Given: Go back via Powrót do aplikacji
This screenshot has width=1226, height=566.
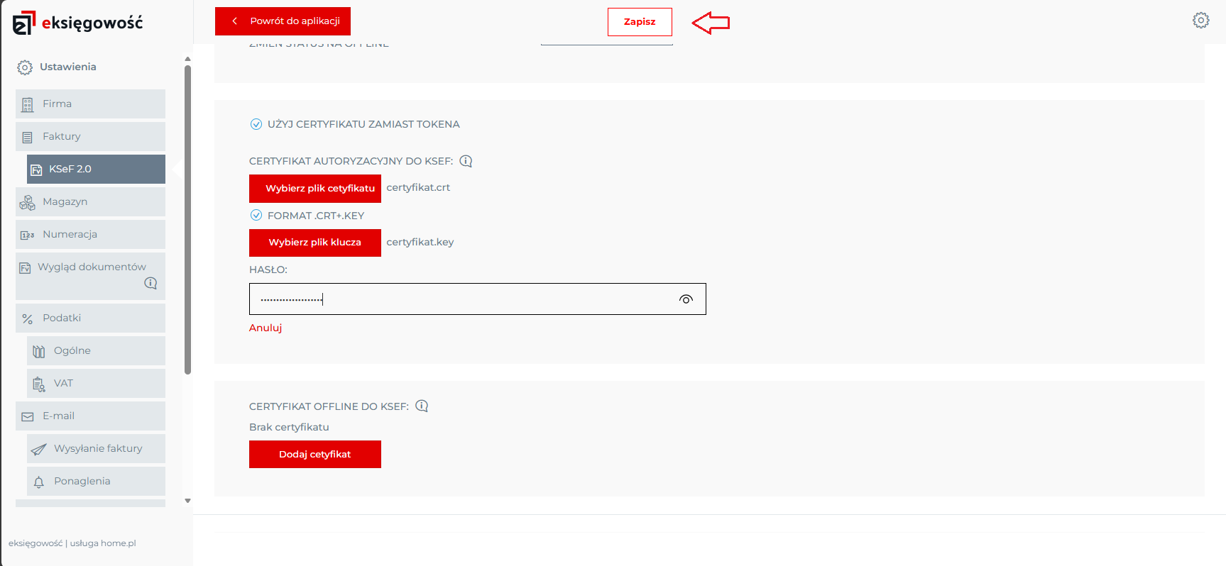Looking at the screenshot, I should tap(283, 21).
